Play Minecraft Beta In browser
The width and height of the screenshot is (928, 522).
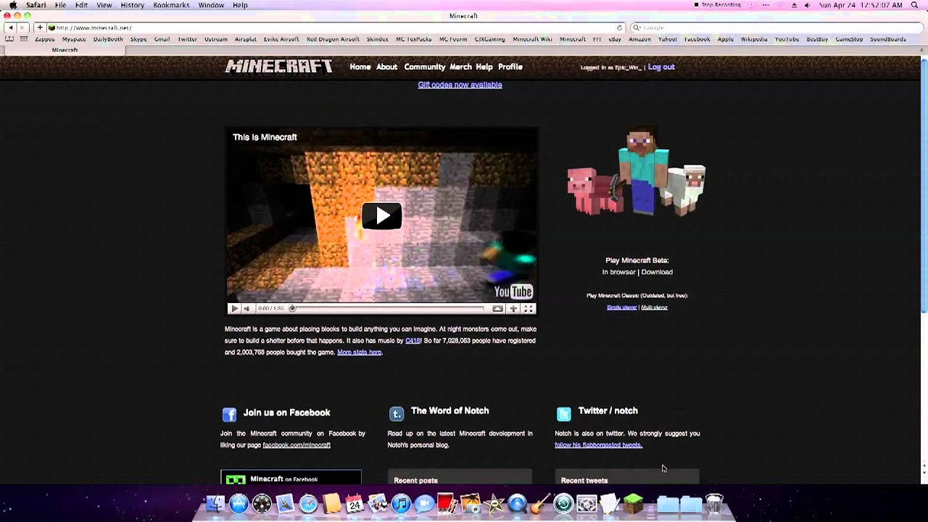618,272
